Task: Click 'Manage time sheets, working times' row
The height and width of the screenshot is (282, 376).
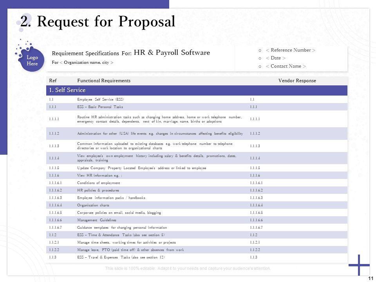Action: (197, 242)
